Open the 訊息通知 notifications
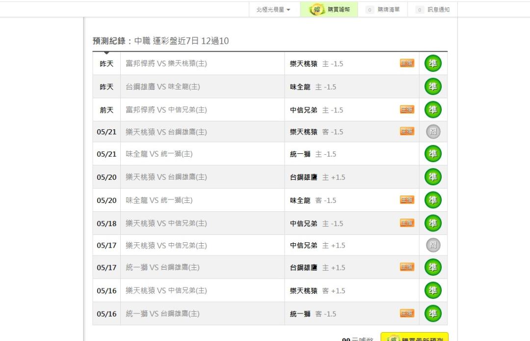Screen dimensions: 530x341 433,9
